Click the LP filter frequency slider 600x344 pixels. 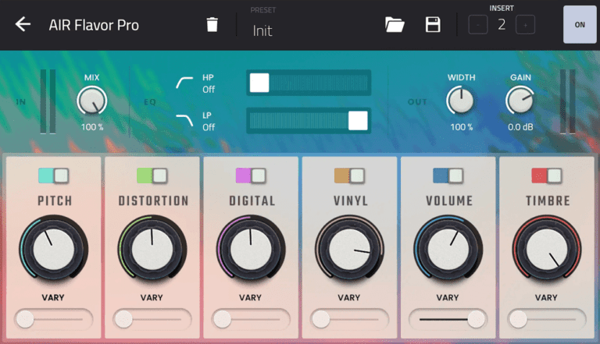click(x=309, y=120)
